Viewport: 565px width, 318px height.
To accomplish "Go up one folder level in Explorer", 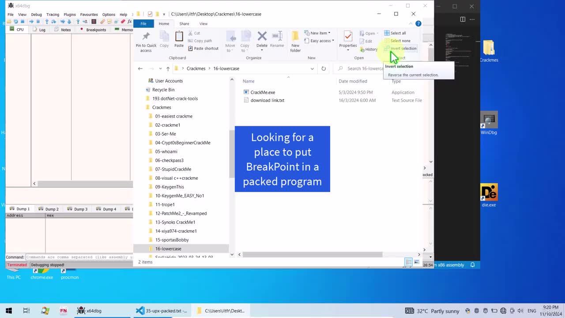I will (x=168, y=68).
